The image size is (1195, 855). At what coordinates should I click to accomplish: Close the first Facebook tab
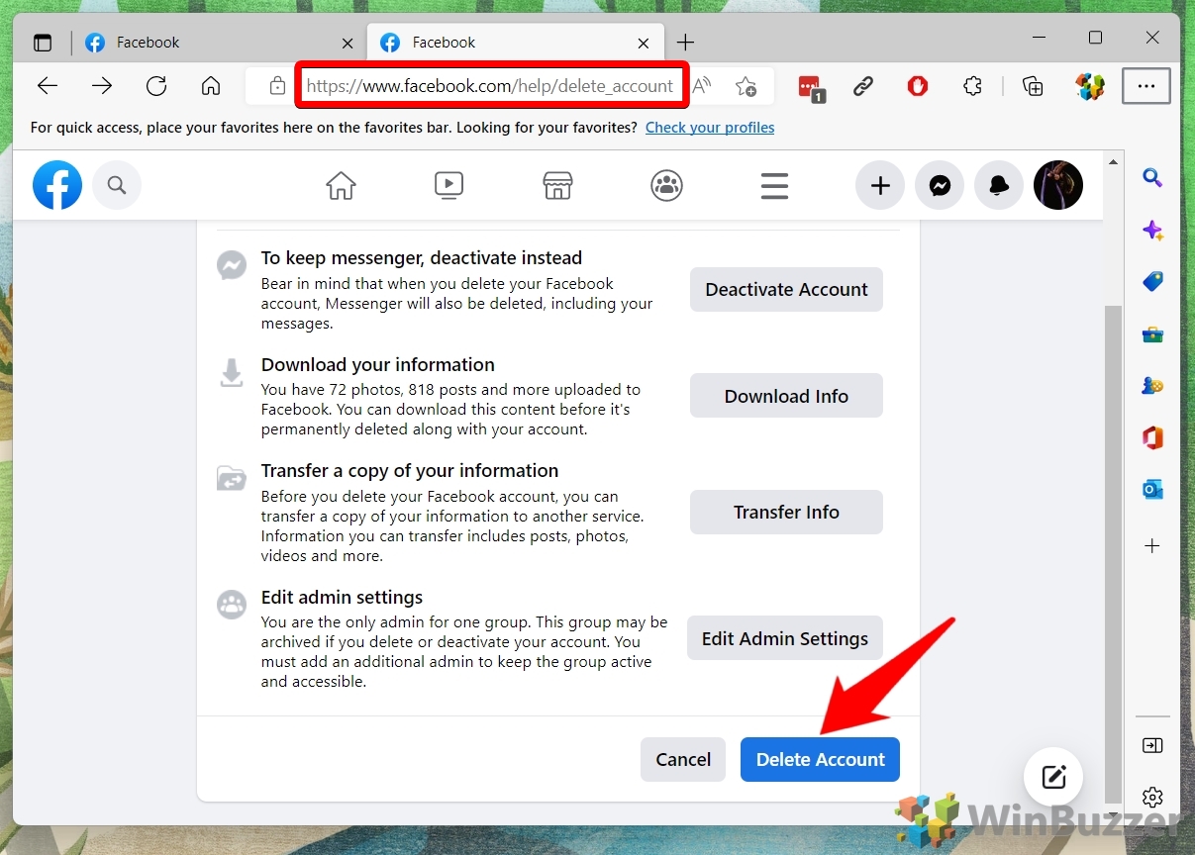(x=348, y=44)
